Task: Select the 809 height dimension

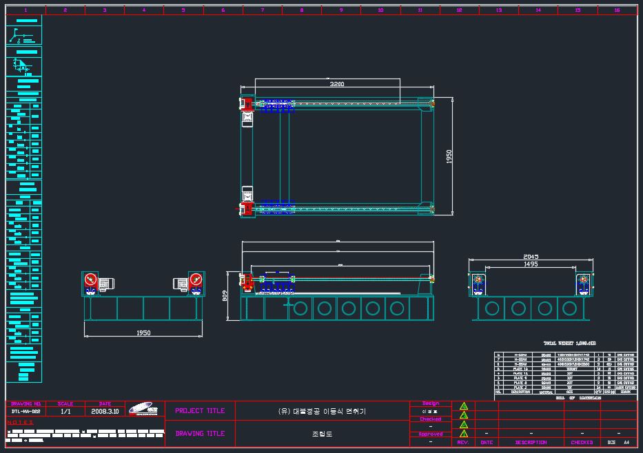Action: click(225, 296)
